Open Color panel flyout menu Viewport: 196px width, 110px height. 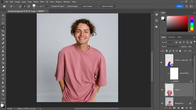click(194, 13)
